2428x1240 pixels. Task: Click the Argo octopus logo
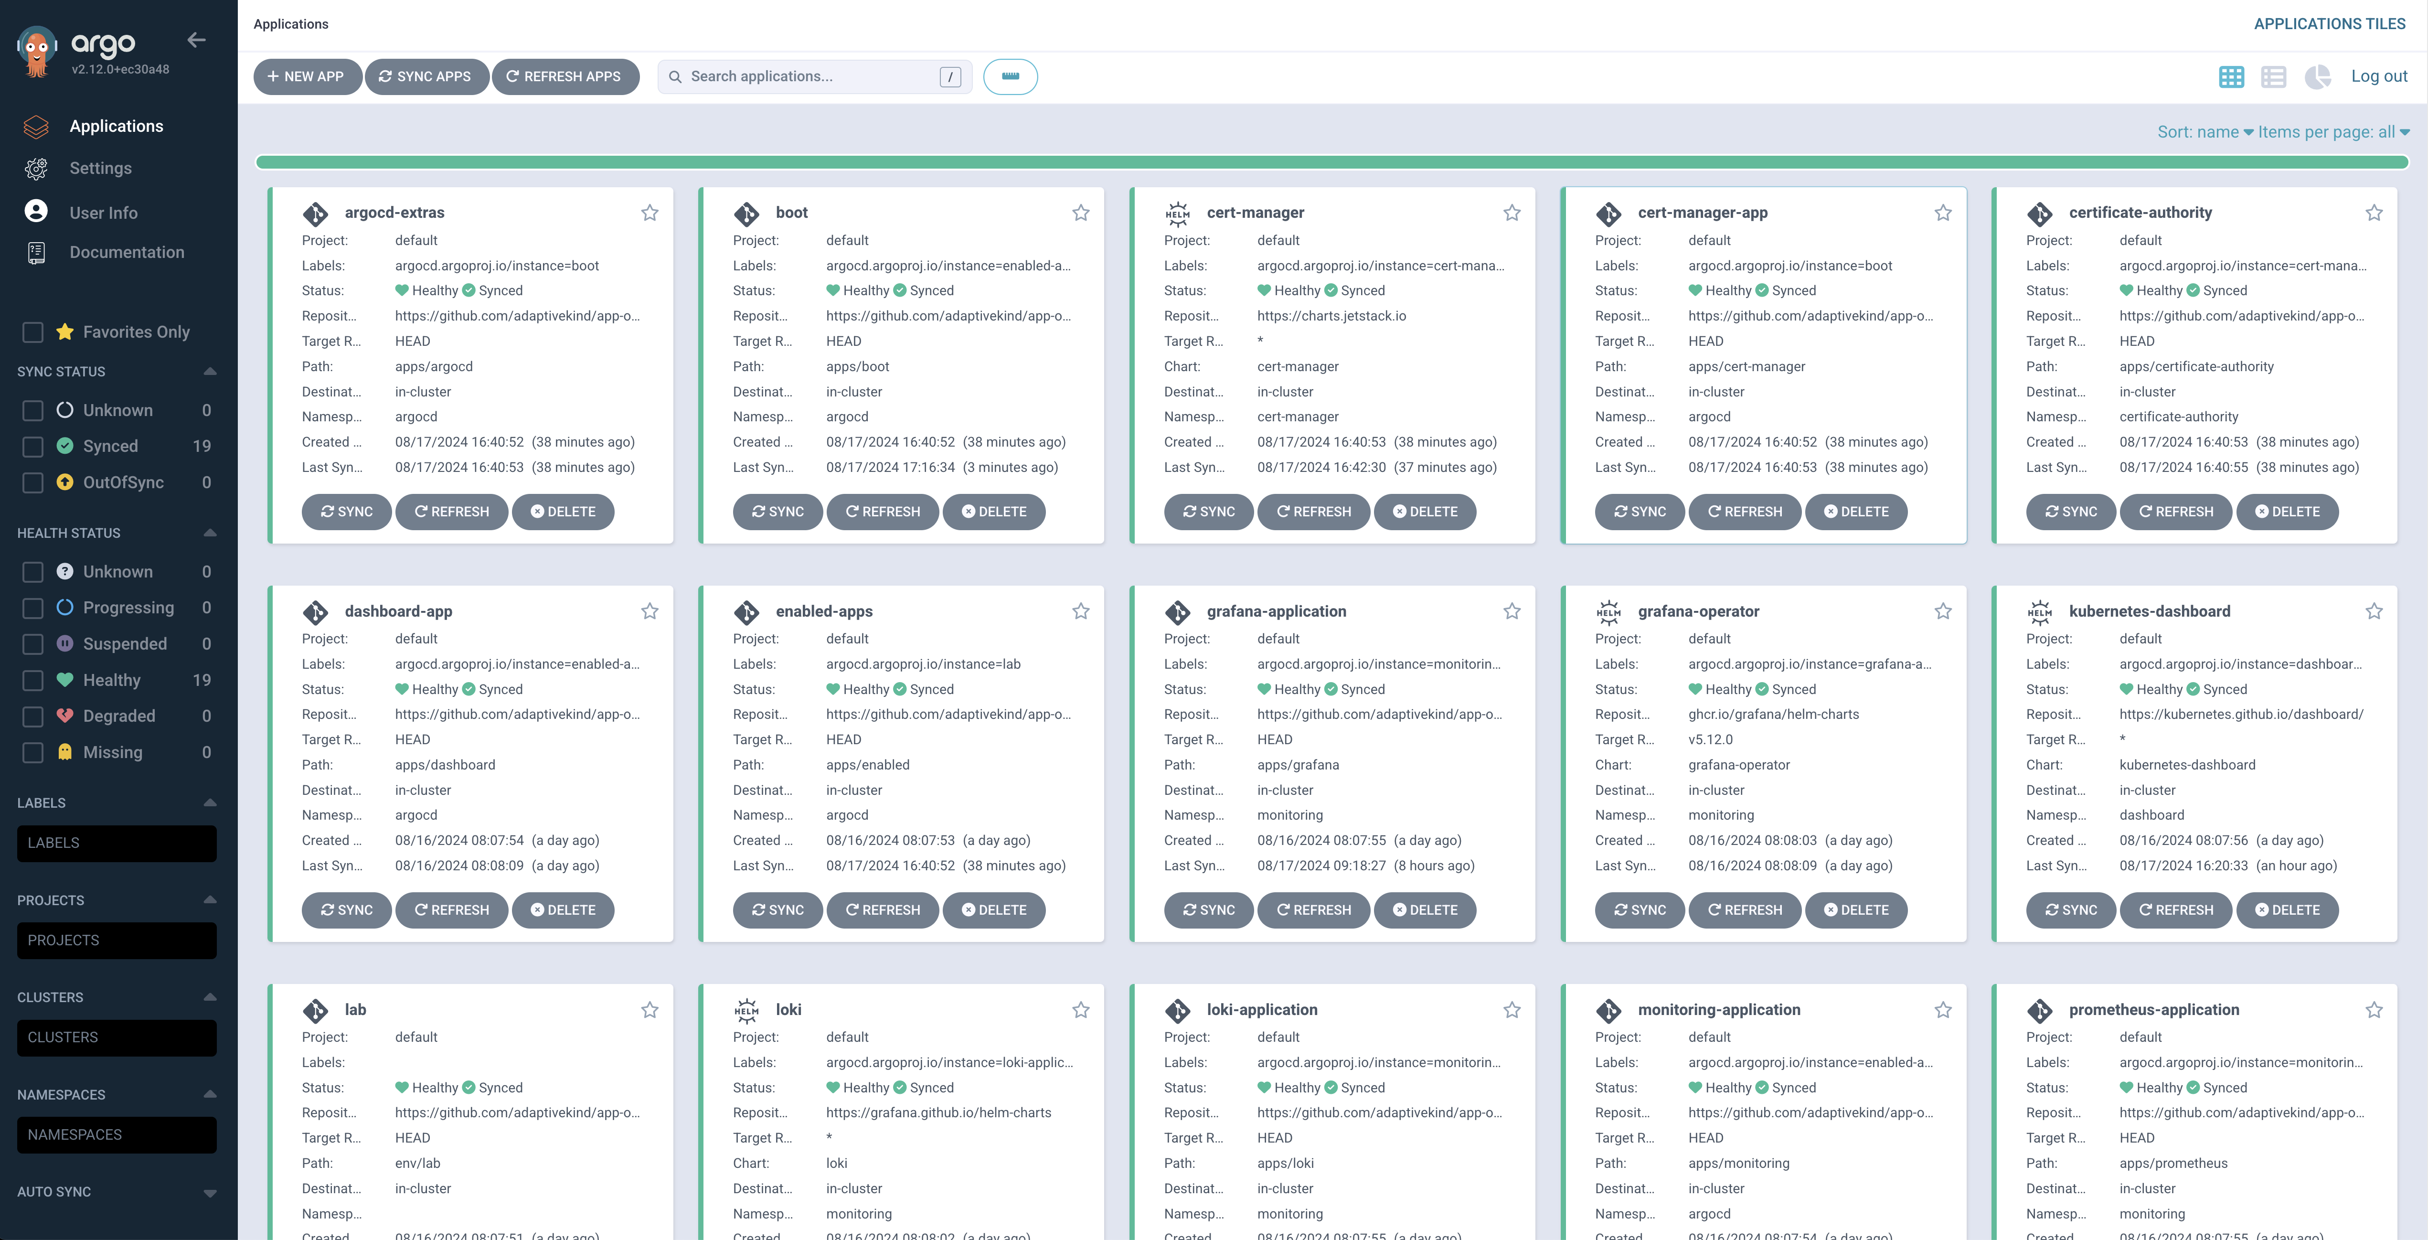(37, 52)
